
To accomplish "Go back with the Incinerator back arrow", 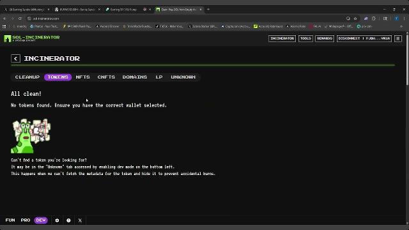I will pyautogui.click(x=15, y=58).
